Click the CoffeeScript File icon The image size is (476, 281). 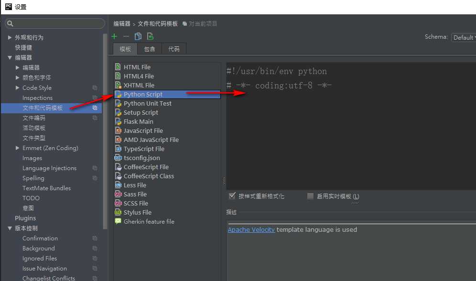118,167
